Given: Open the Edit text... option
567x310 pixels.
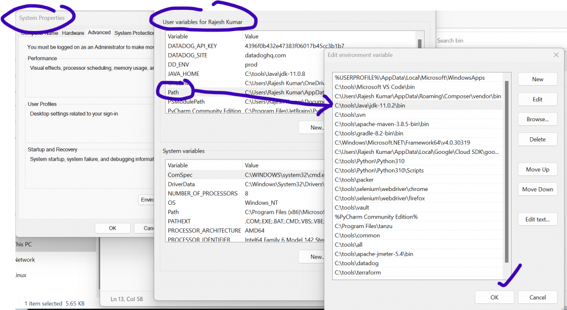Looking at the screenshot, I should [x=537, y=219].
